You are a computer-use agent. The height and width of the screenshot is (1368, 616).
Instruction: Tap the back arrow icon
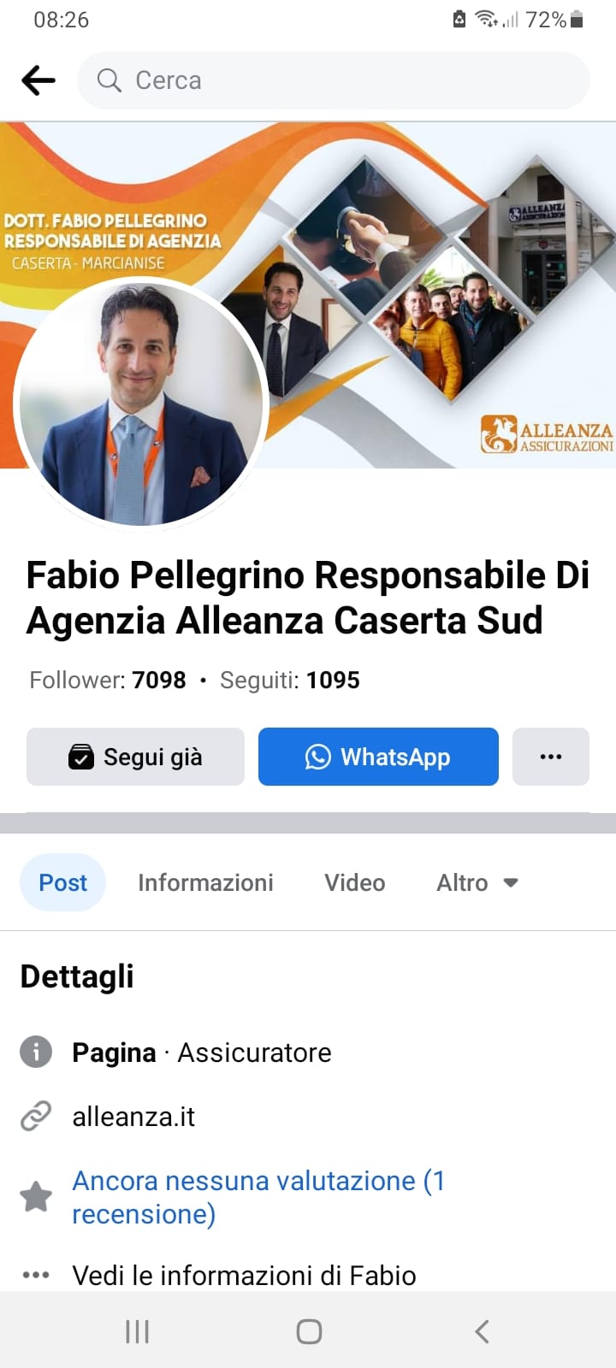38,80
